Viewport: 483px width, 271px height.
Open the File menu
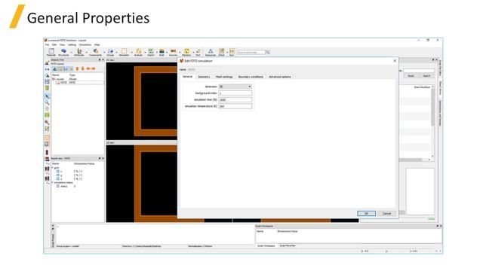pos(47,45)
